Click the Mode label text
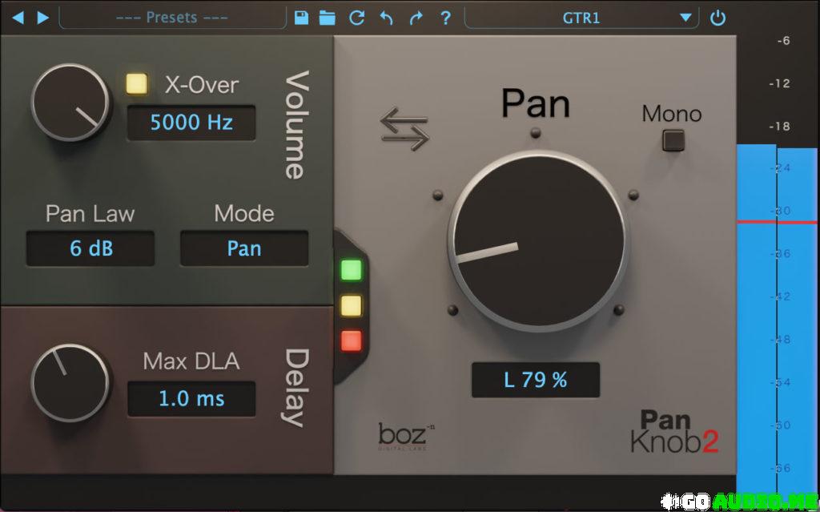This screenshot has height=512, width=820. (244, 214)
